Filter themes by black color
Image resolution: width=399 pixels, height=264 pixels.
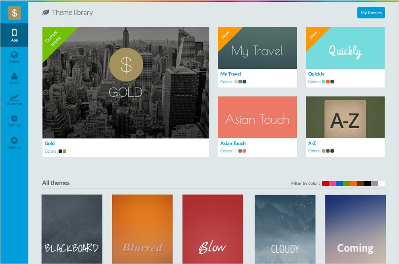pos(367,183)
